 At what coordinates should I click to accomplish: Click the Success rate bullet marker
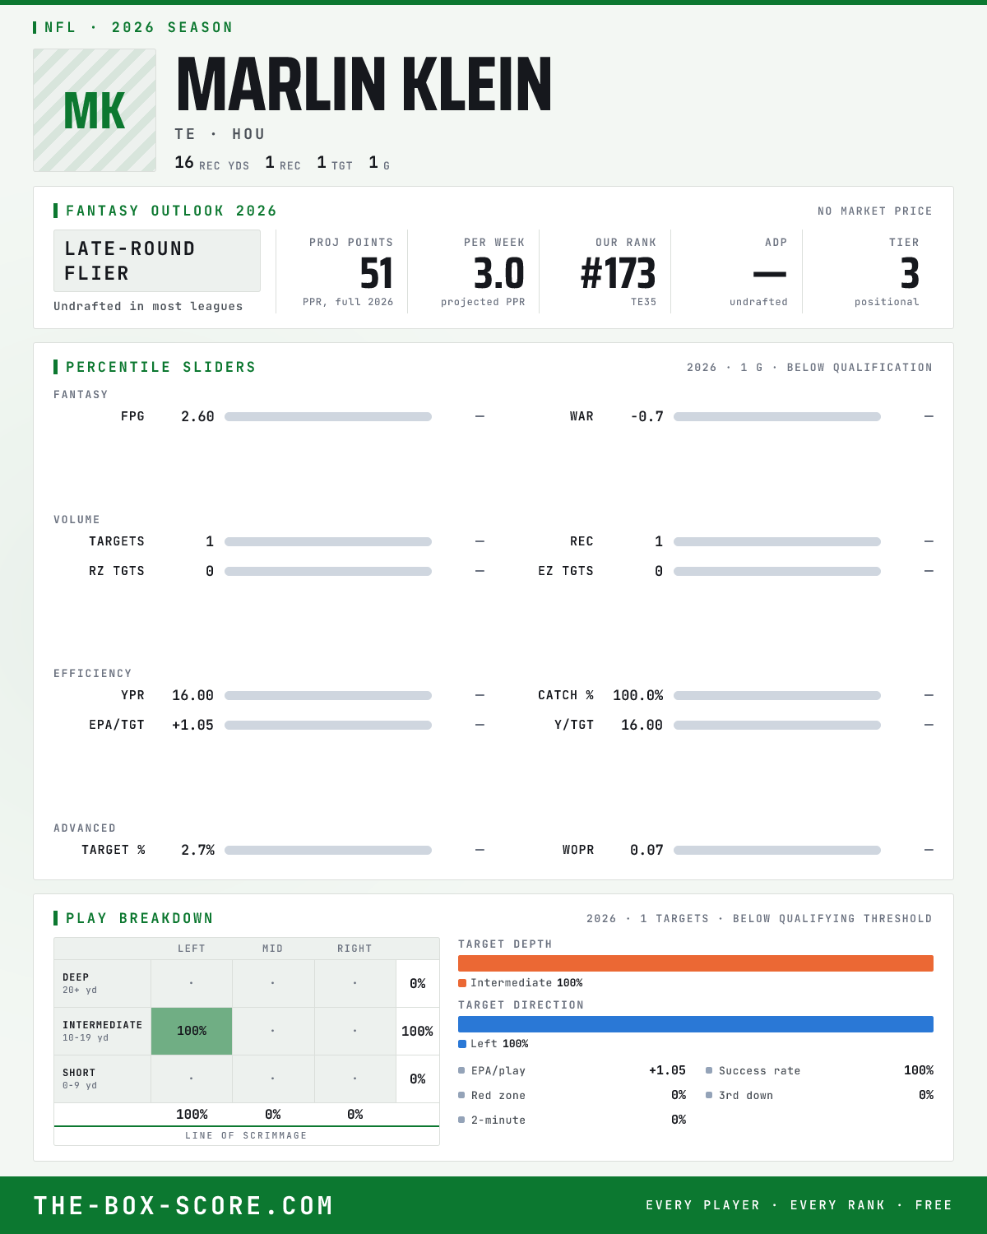tap(709, 1070)
